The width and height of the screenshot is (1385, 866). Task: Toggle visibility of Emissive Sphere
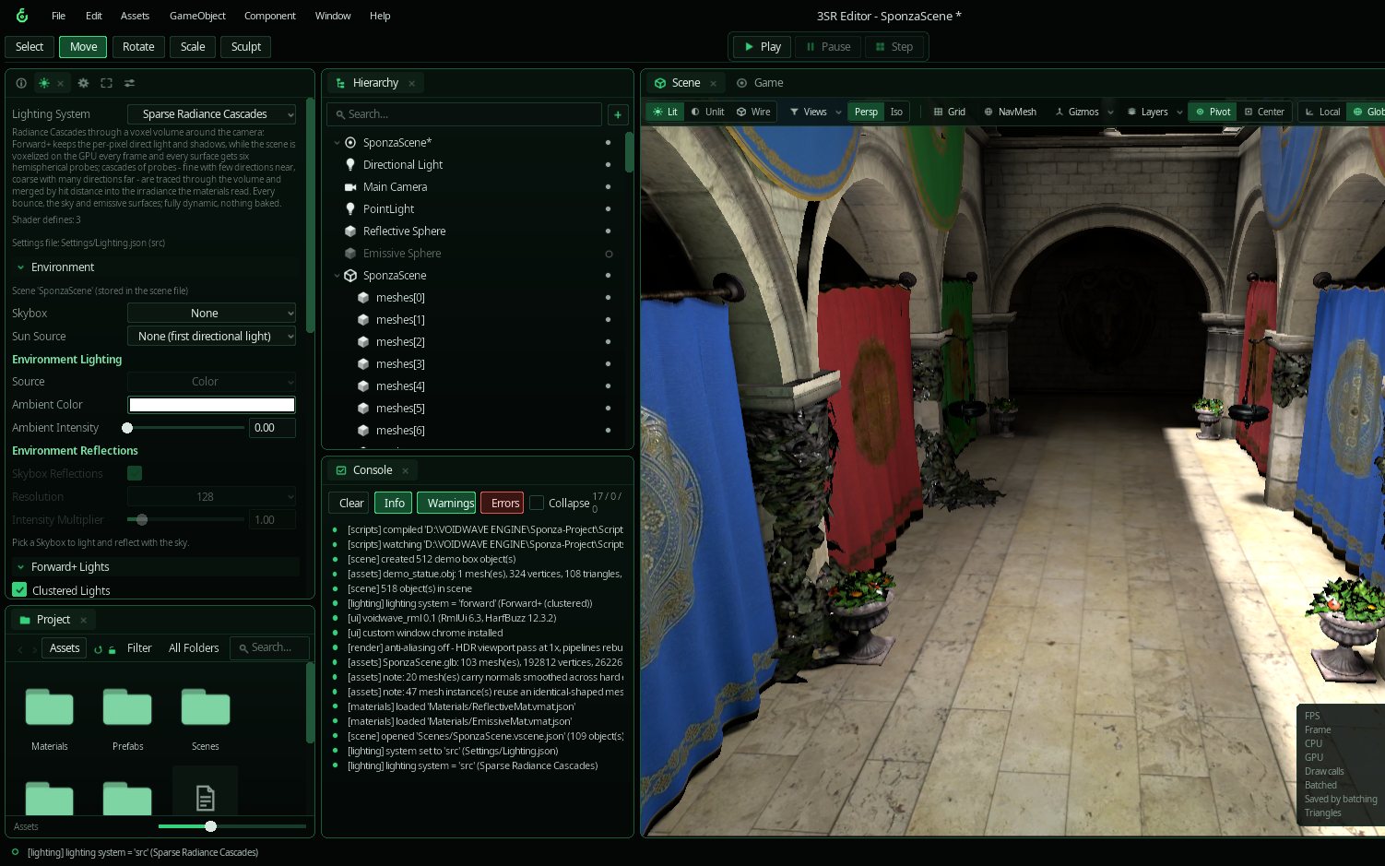[608, 254]
